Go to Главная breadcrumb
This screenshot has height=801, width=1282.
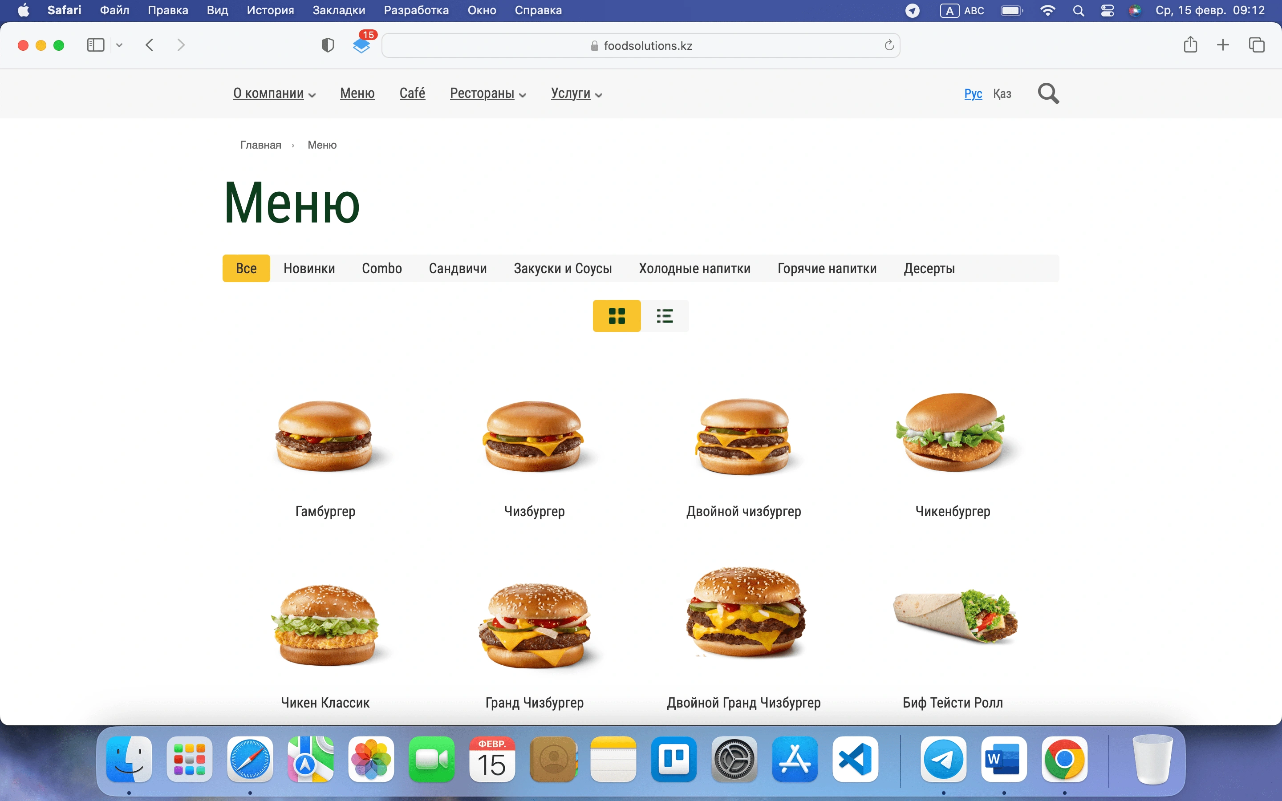[x=261, y=145]
